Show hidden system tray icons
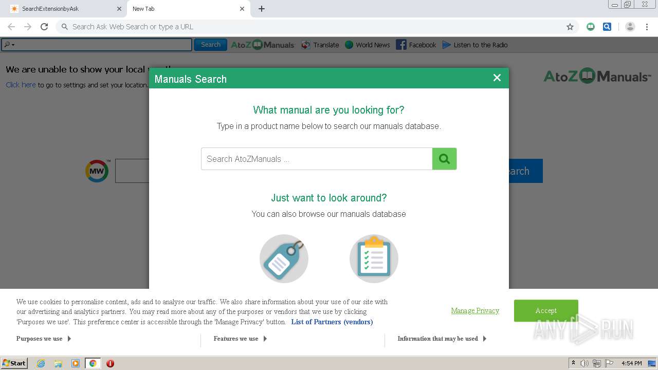Screen dimensions: 658x370 [573, 363]
